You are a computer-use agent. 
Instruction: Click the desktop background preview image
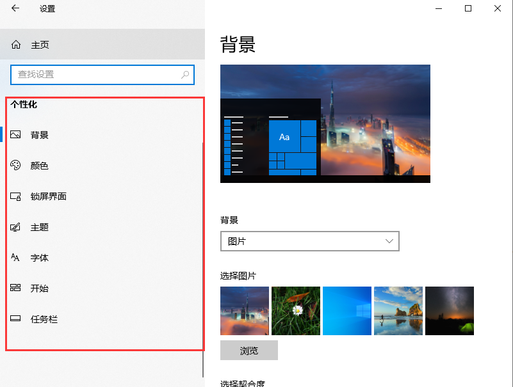(x=325, y=123)
